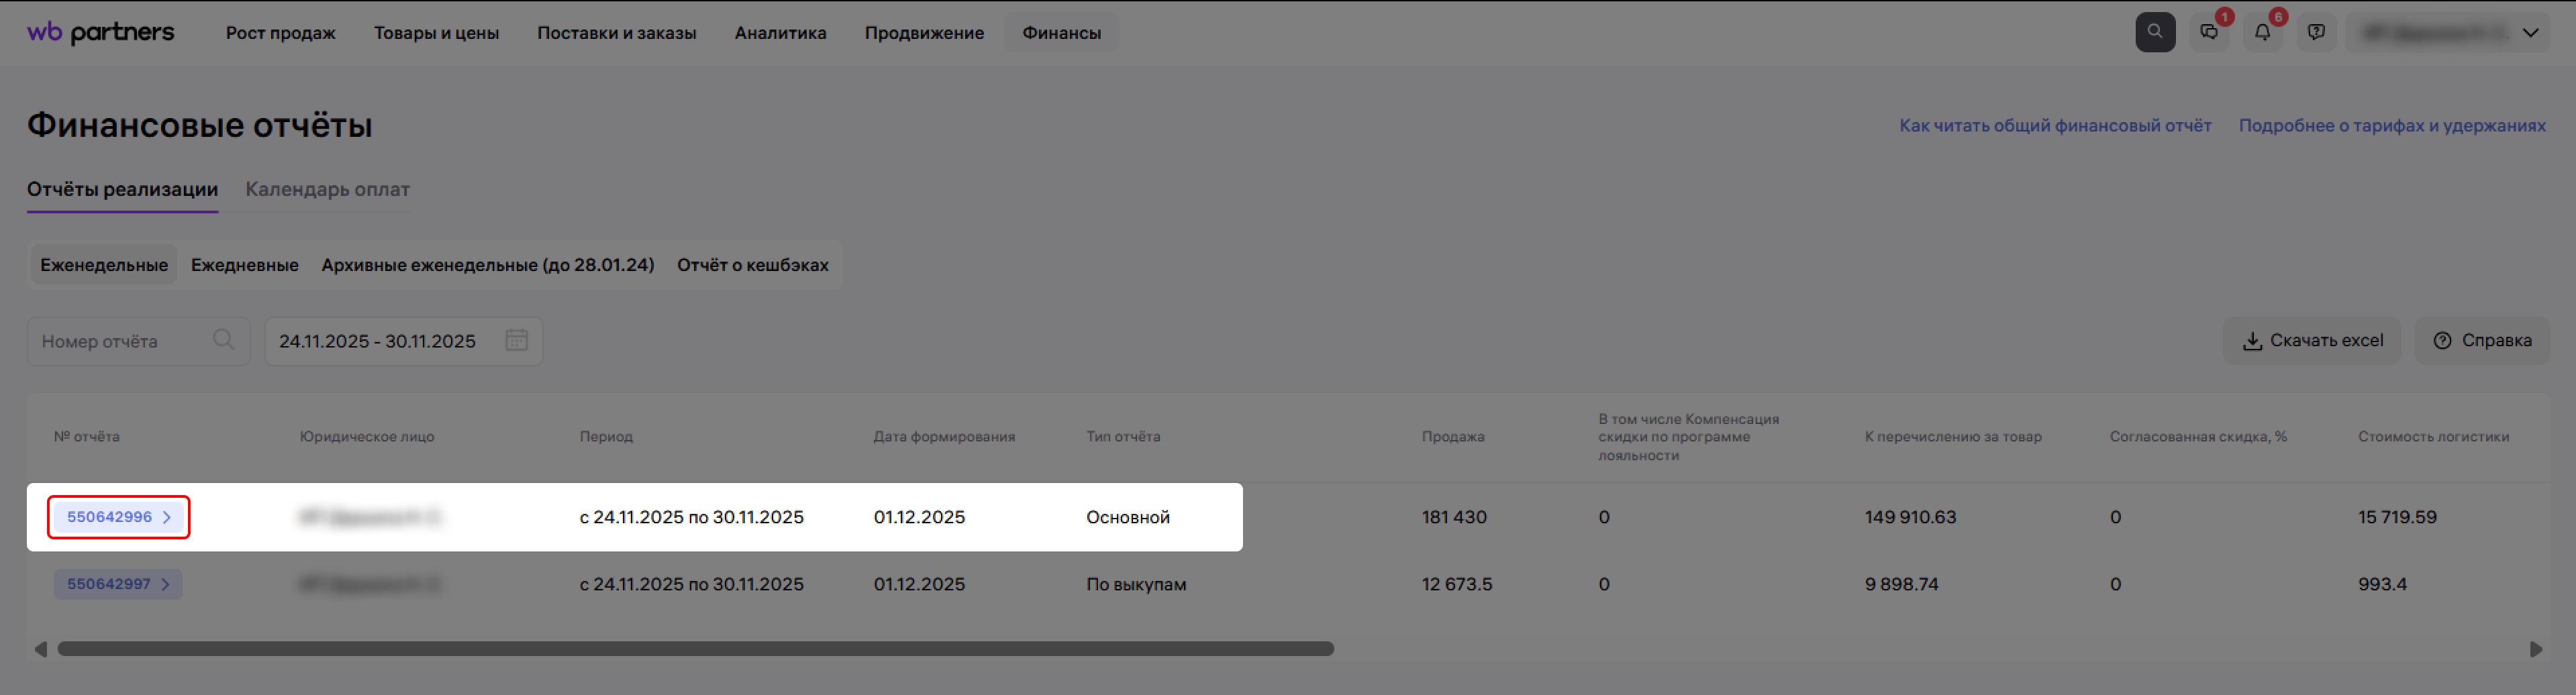Open report 550642997 details

click(x=118, y=584)
